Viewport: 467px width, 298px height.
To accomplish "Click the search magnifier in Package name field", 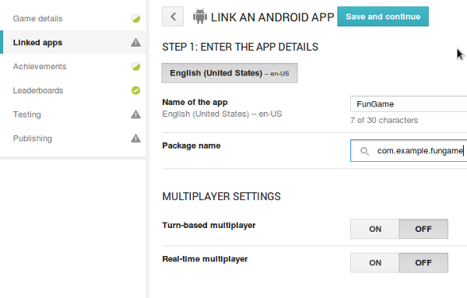I will [364, 151].
